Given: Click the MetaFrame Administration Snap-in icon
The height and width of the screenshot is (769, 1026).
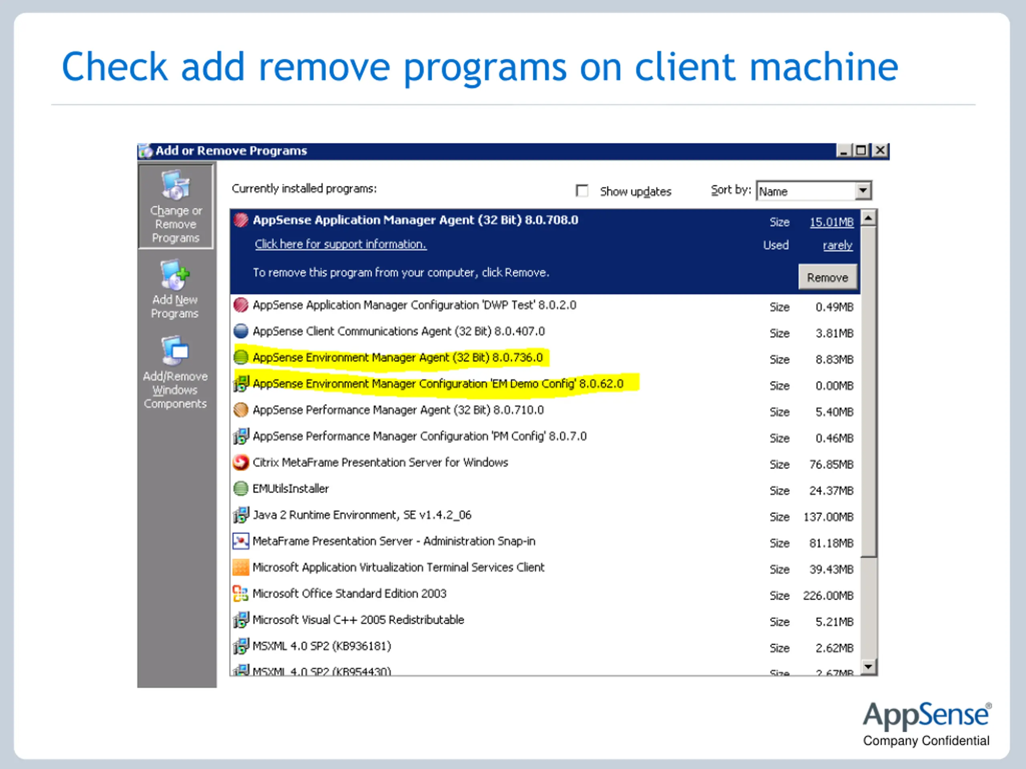Looking at the screenshot, I should [241, 541].
